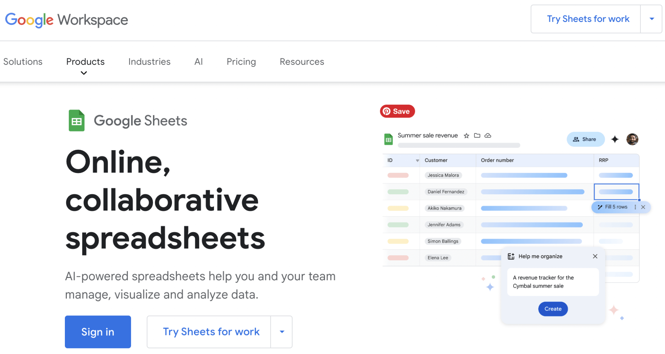Image resolution: width=665 pixels, height=354 pixels.
Task: Click the blue Sign in button
Action: click(98, 332)
